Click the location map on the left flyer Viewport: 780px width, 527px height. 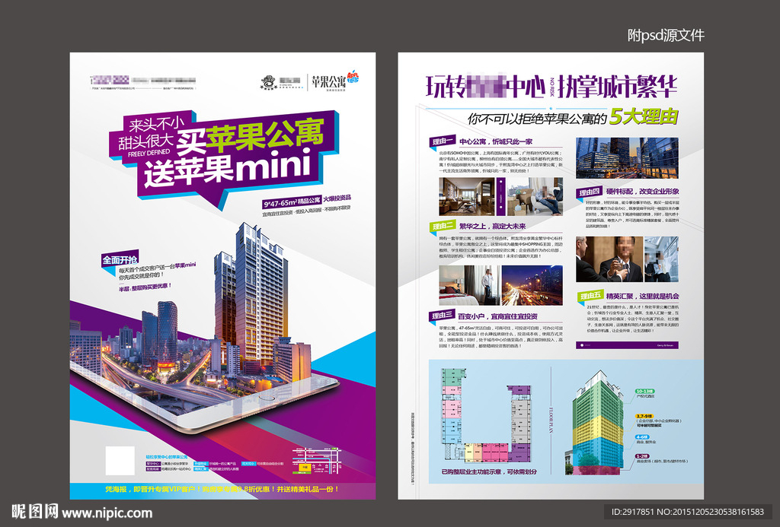(x=316, y=460)
